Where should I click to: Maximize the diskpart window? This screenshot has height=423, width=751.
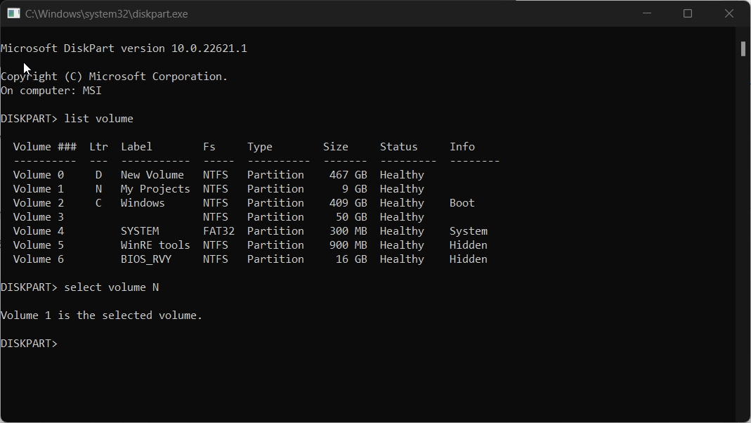[688, 13]
